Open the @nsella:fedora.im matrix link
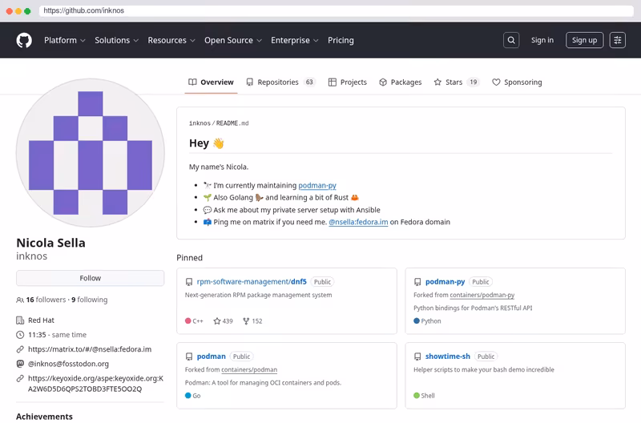 358,222
